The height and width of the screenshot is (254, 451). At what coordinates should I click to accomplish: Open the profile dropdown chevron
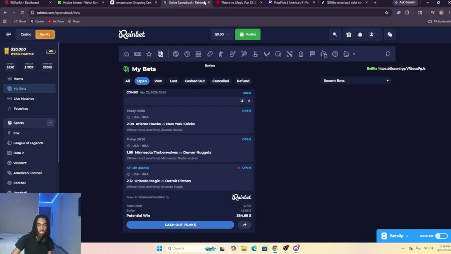[378, 35]
